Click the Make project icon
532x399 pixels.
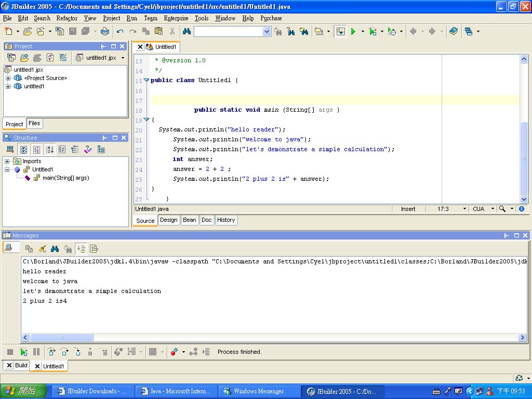pos(319,31)
